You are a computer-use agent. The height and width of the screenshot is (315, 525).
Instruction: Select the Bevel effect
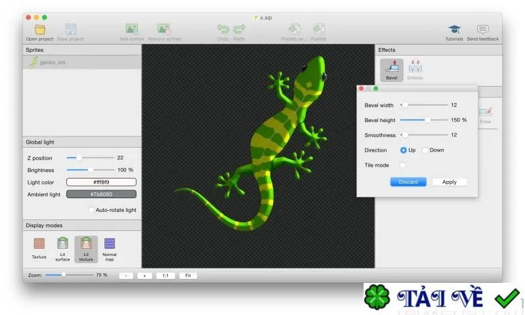point(391,70)
